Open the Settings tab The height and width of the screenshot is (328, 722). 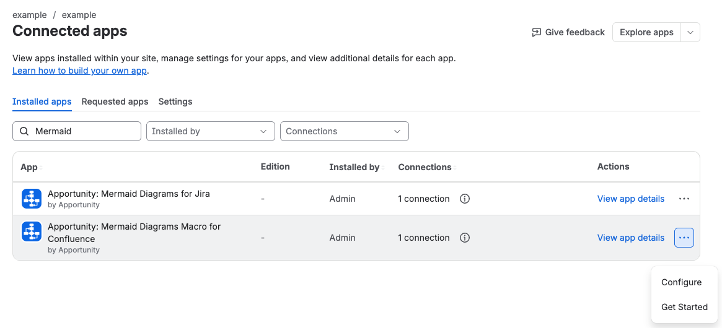[175, 101]
